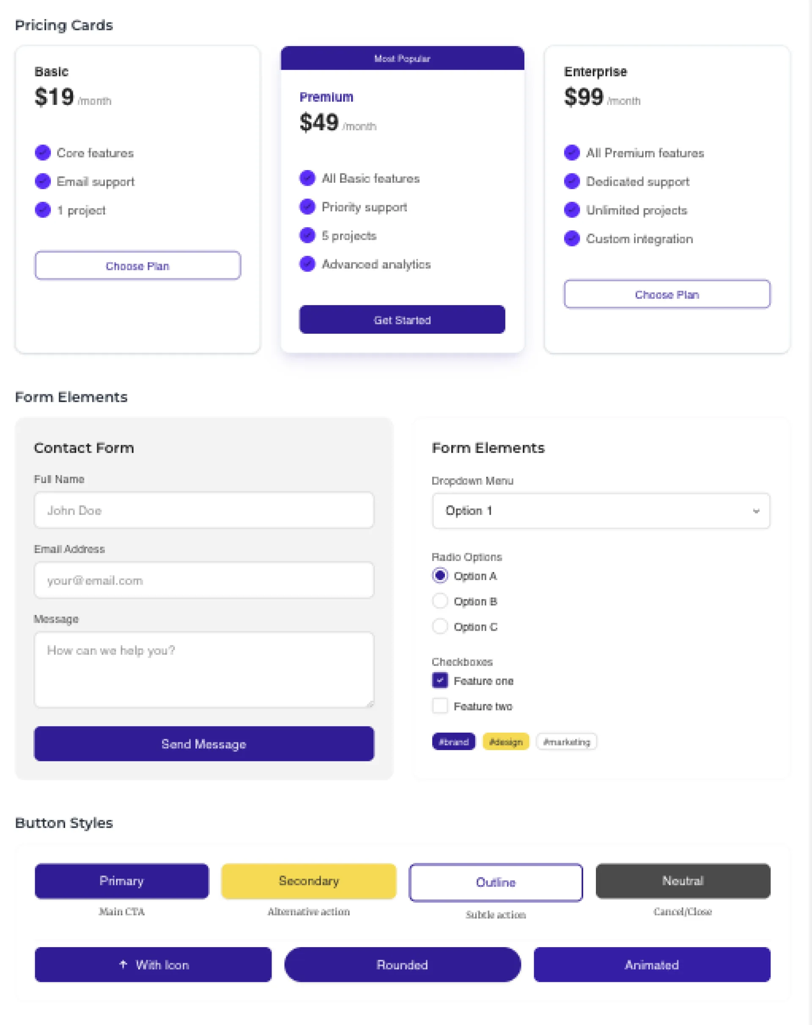Click the checkmark icon beside Dedicated support
Screen dimensions: 812x1025
[x=571, y=181]
